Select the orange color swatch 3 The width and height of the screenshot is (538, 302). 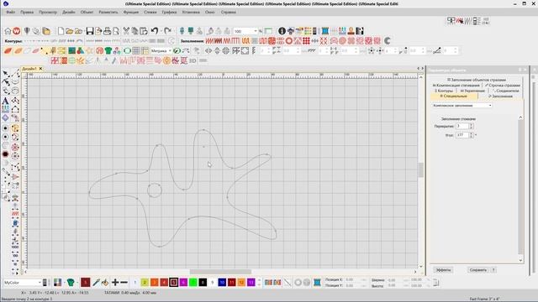(154, 283)
